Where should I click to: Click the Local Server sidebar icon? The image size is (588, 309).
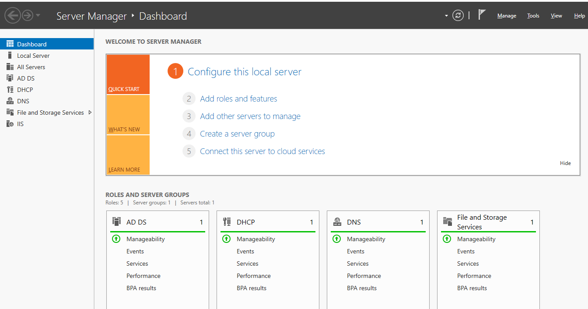pos(10,55)
